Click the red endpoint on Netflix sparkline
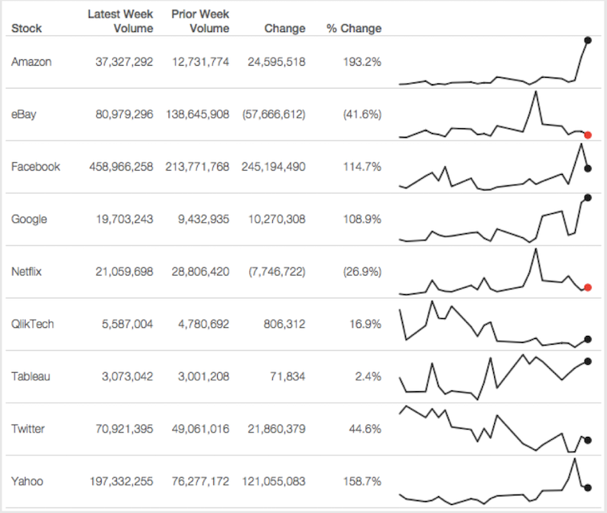 [588, 288]
